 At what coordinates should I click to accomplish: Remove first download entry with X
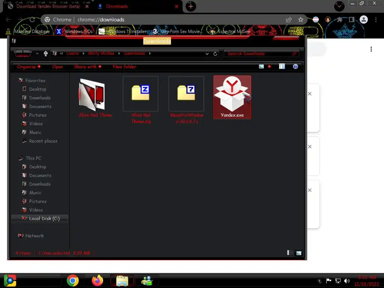click(310, 94)
